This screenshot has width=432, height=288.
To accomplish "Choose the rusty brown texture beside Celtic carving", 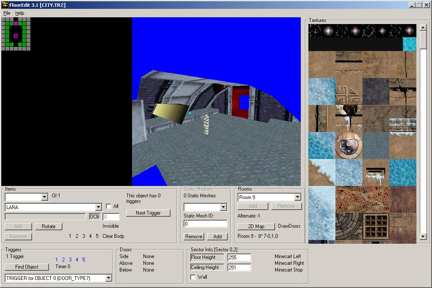I will (x=403, y=199).
